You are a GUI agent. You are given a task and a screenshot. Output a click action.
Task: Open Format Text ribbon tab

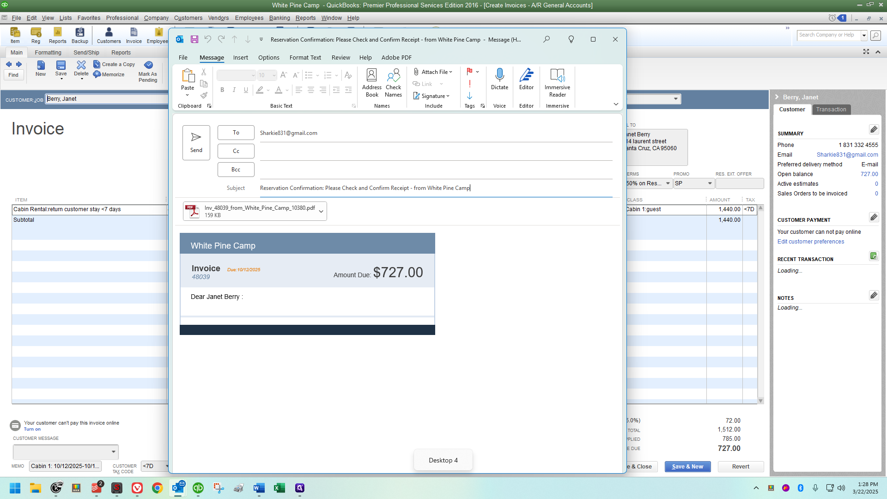305,57
